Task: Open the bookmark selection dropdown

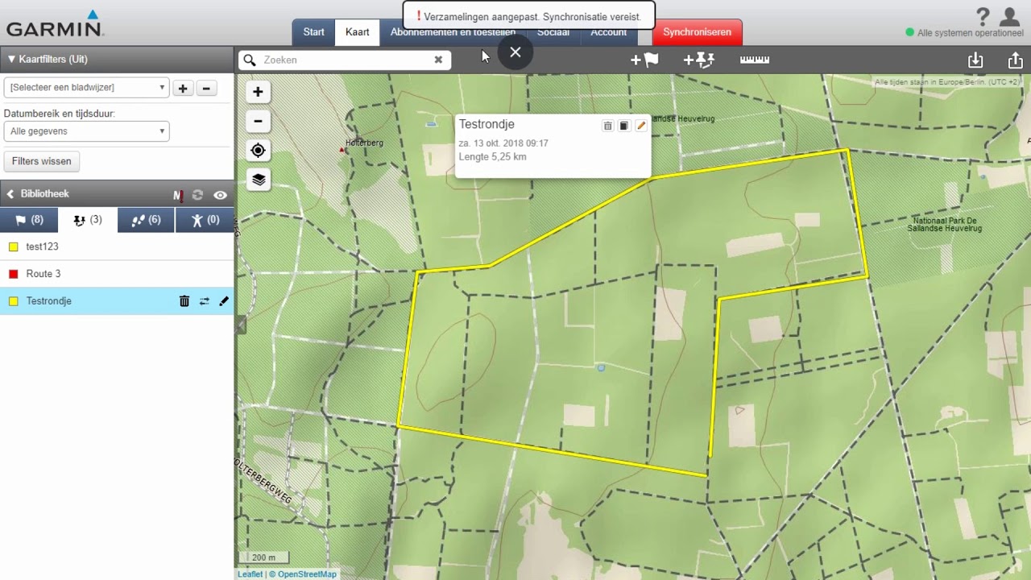Action: coord(86,88)
